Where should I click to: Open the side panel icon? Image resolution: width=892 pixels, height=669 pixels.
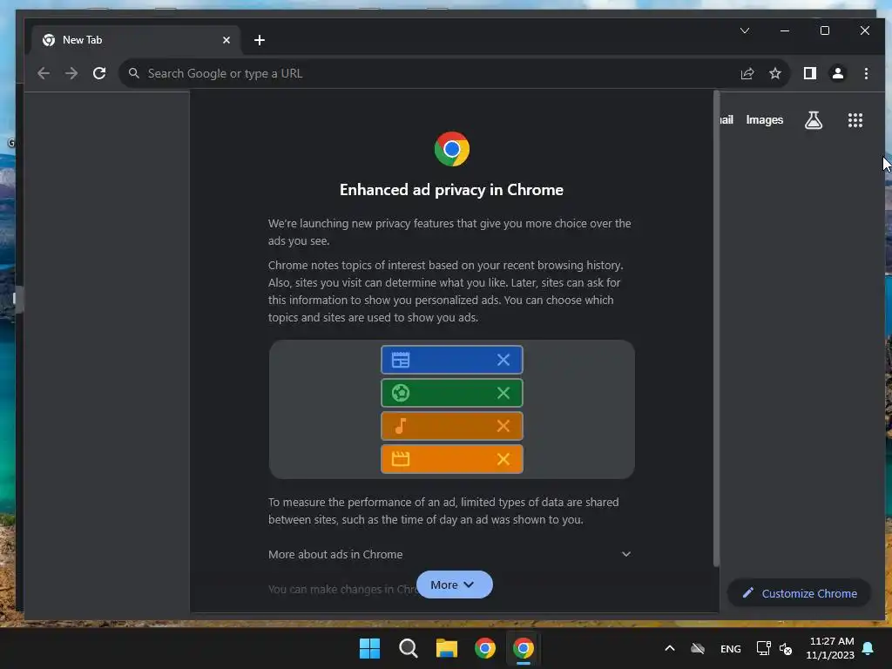[x=809, y=73]
